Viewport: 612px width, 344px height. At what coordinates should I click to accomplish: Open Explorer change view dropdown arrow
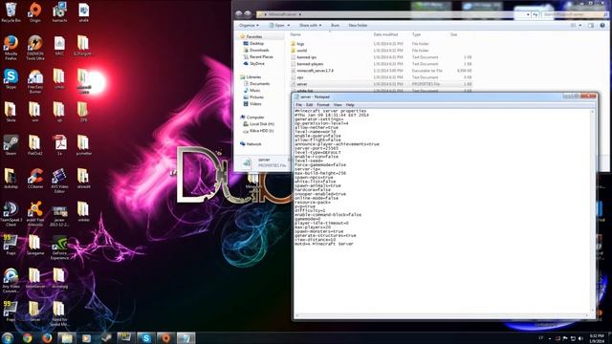pyautogui.click(x=580, y=26)
